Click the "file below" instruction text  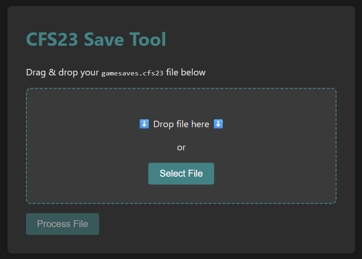click(x=185, y=72)
